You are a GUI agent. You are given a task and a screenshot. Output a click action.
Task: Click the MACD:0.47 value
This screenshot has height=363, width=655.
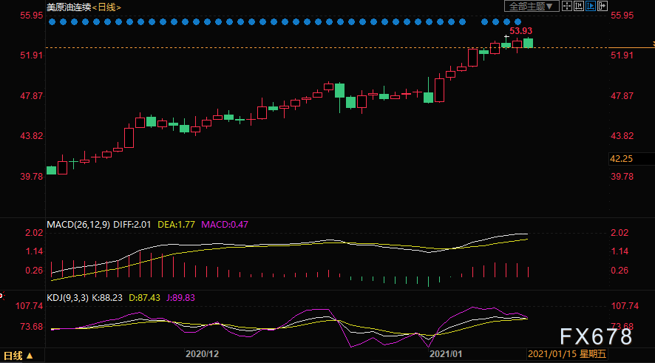click(225, 225)
